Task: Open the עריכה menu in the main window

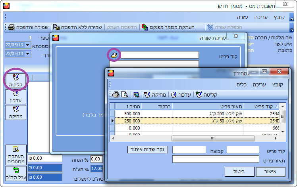Action: (x=261, y=17)
